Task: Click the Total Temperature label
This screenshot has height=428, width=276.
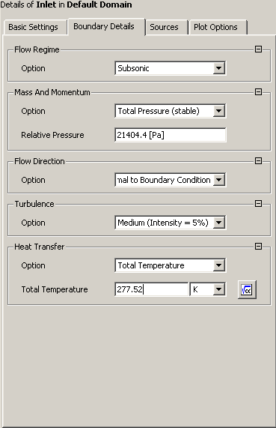Action: pos(55,289)
